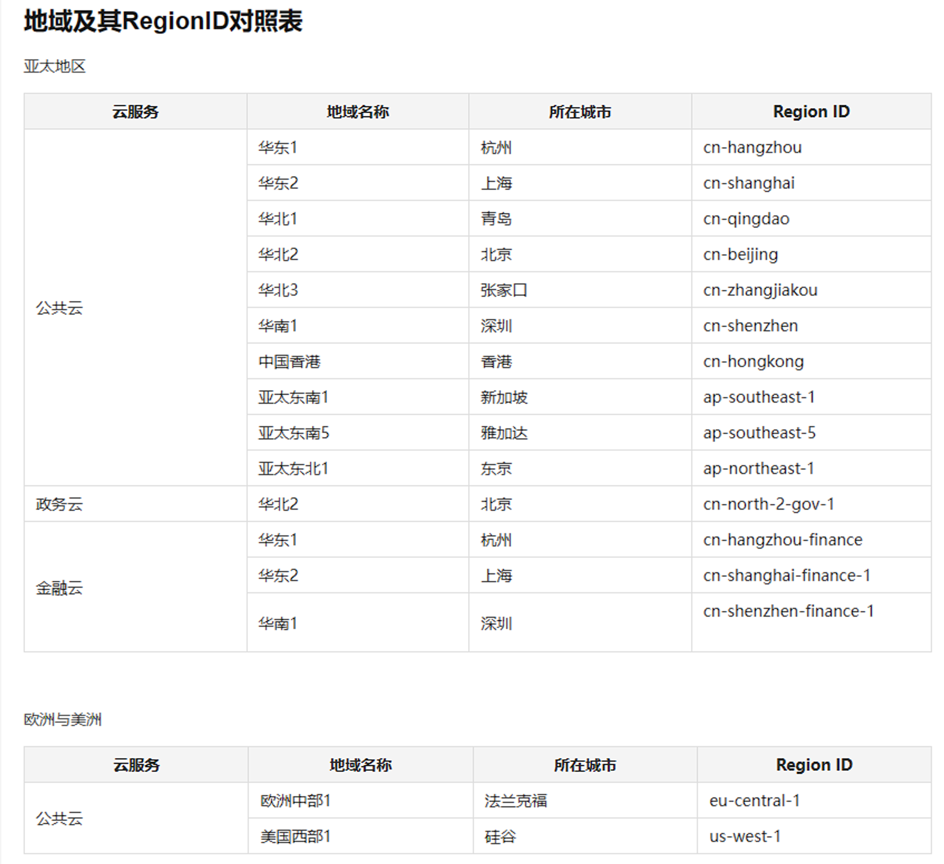The width and height of the screenshot is (944, 864).
Task: Click the cn-zhangjiakou cell
Action: [x=811, y=290]
